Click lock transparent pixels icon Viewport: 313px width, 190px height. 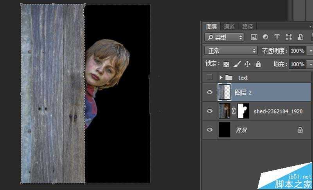pos(226,64)
